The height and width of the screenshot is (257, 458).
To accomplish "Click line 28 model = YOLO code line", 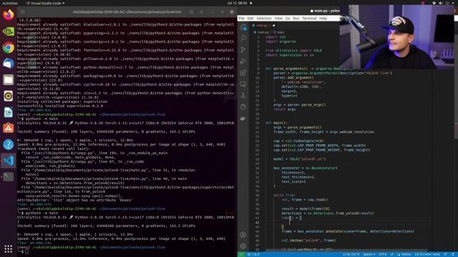I will [299, 159].
